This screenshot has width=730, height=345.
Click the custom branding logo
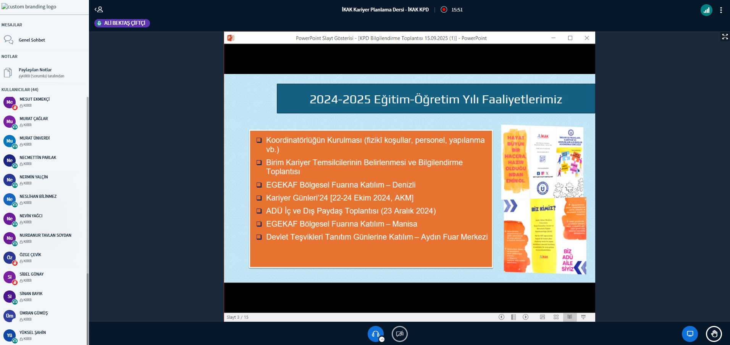point(29,6)
